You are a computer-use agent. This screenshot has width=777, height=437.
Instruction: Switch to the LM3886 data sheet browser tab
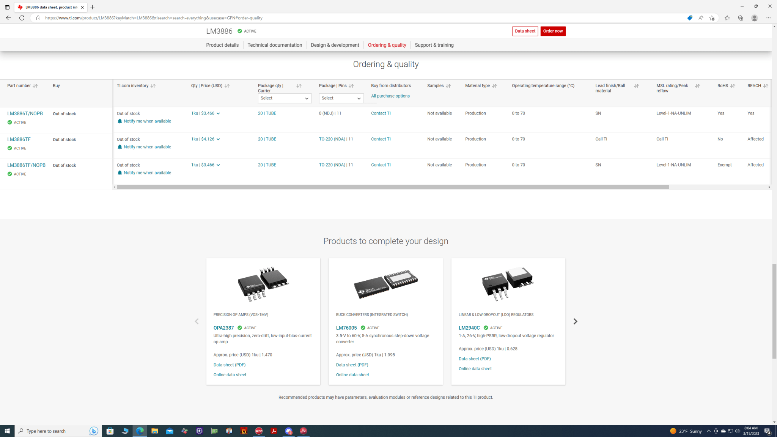pos(50,7)
